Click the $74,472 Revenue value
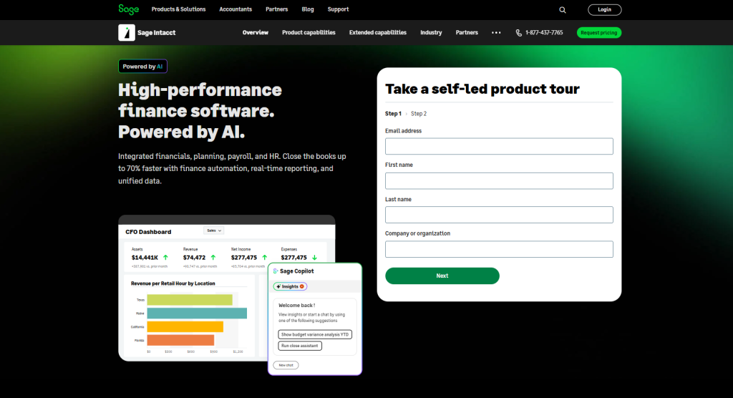Image resolution: width=733 pixels, height=398 pixels. [195, 258]
